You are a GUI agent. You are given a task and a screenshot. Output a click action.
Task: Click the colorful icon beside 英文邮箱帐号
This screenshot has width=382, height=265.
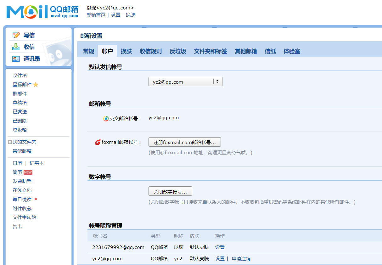pos(106,119)
